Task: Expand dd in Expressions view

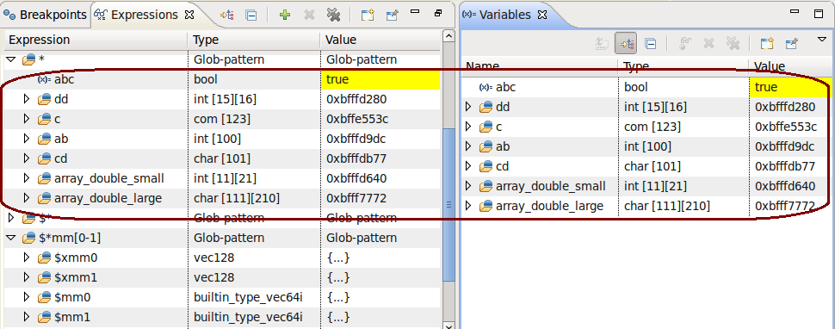Action: tap(27, 99)
